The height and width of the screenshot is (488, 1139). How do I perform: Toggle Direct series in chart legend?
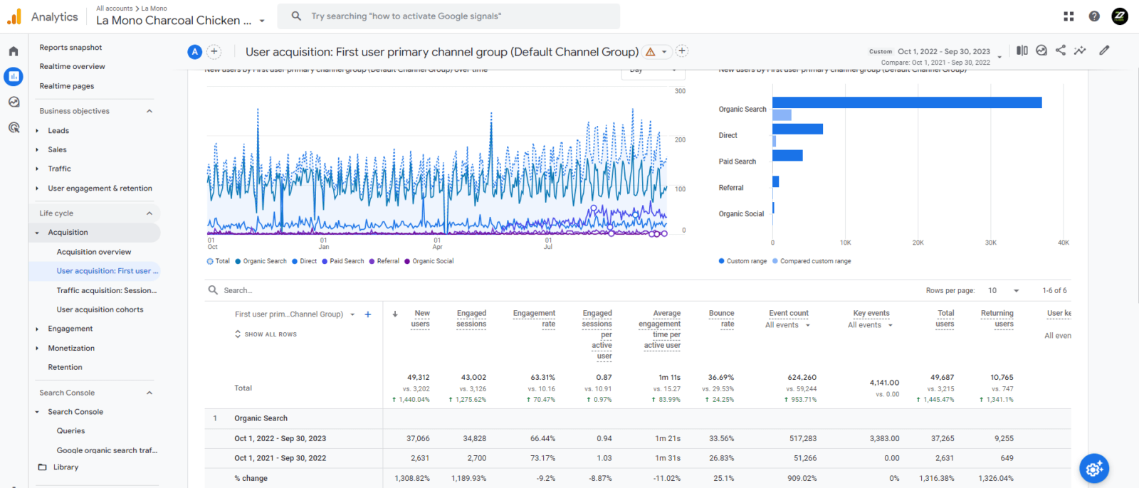pyautogui.click(x=304, y=261)
